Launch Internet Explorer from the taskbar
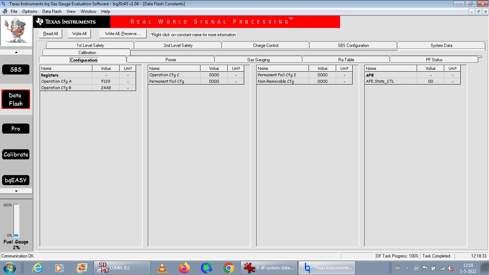This screenshot has height=275, width=489. (38, 268)
